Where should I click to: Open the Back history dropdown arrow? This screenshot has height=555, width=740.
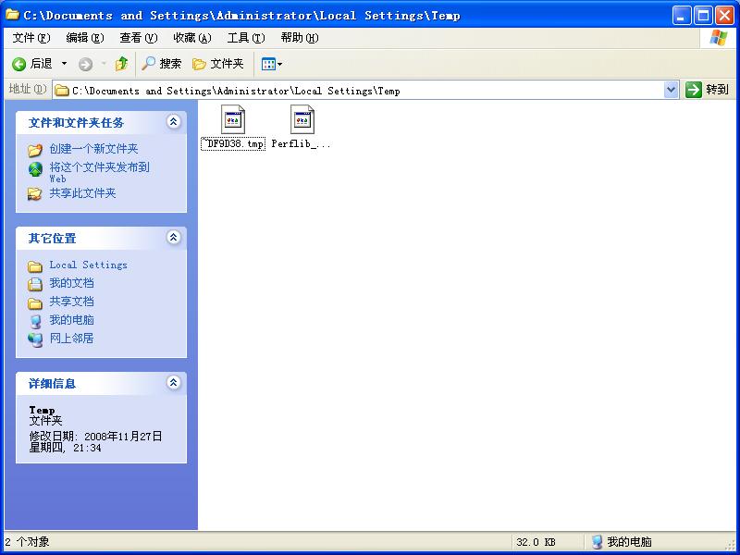pyautogui.click(x=64, y=64)
